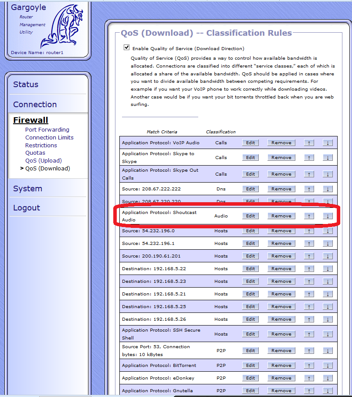Open the Port Forwarding page
Image resolution: width=352 pixels, height=397 pixels.
click(x=47, y=130)
